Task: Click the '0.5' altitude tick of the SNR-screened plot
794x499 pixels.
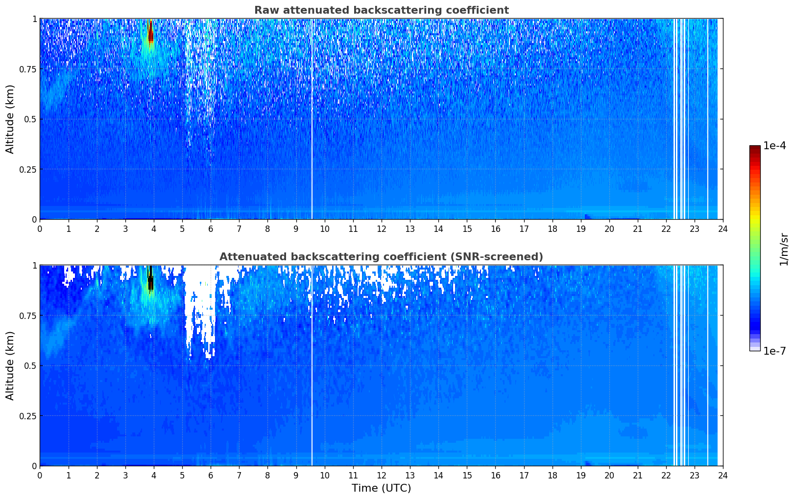Action: click(x=30, y=366)
